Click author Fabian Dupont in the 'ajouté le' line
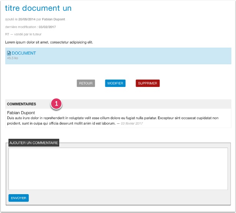The image size is (236, 213). (x=53, y=19)
